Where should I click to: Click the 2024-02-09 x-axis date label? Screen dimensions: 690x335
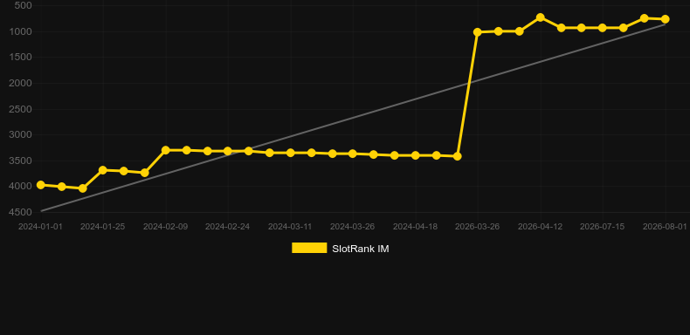click(165, 227)
